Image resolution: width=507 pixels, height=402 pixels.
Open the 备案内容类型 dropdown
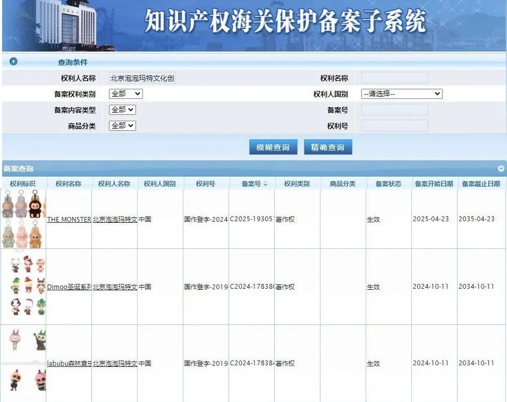[x=122, y=110]
